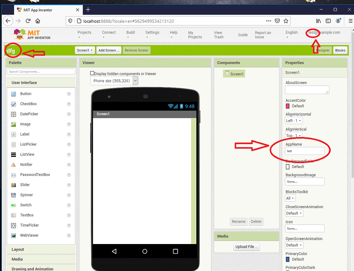This screenshot has height=271, width=354.
Task: Open help for the Notifier component
Action: [x=69, y=164]
